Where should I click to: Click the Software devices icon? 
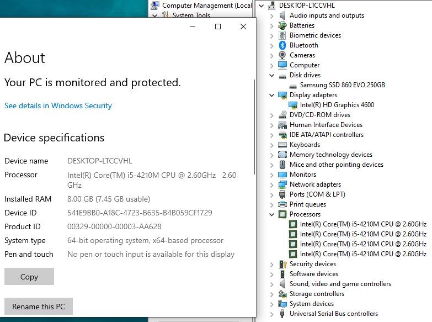(x=282, y=274)
